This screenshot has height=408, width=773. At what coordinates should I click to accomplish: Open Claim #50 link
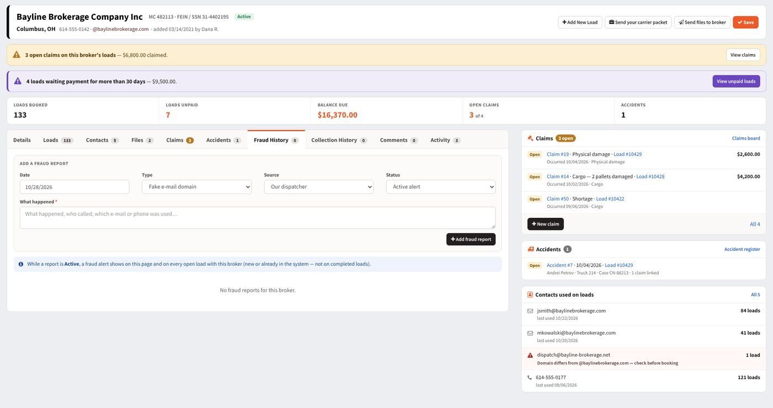[558, 198]
